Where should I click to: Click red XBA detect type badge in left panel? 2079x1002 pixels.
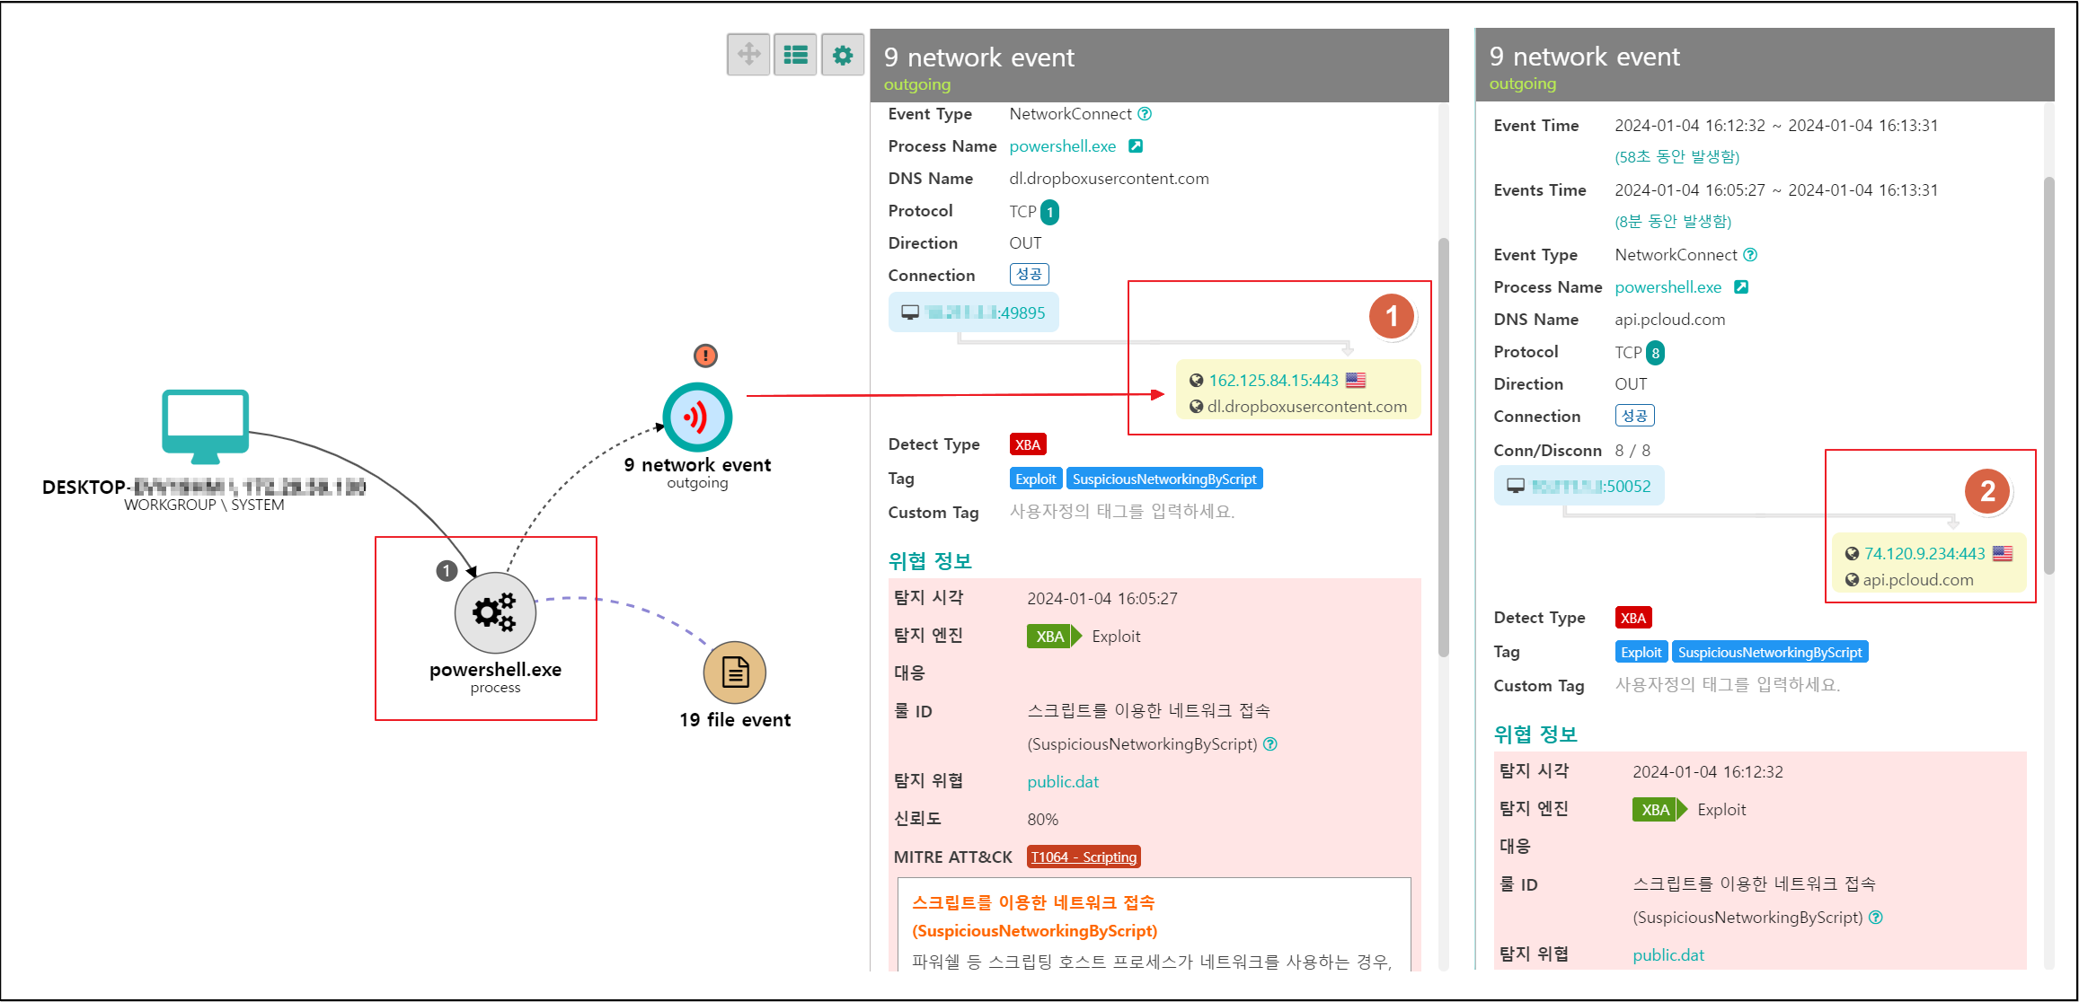pos(1028,444)
